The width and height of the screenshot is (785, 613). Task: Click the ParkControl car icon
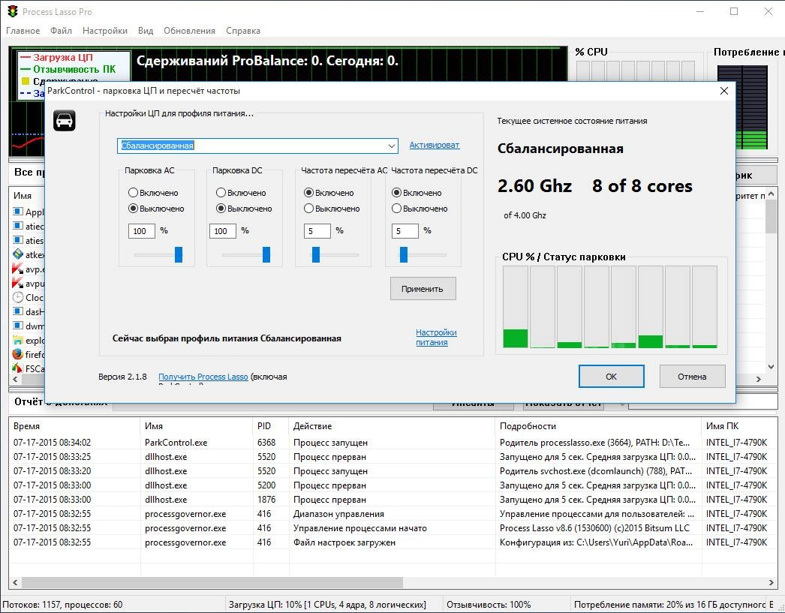pyautogui.click(x=64, y=121)
